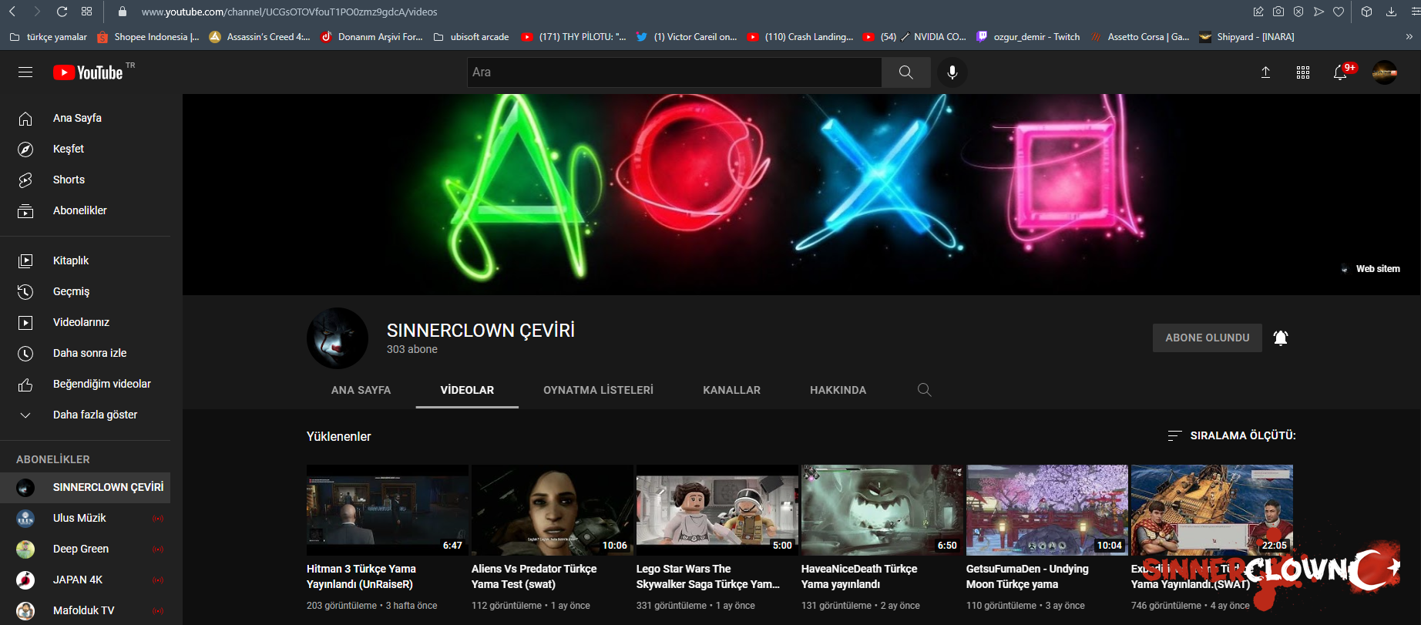Open the YouTube apps grid icon
Screen dimensions: 1421x625
[1303, 72]
